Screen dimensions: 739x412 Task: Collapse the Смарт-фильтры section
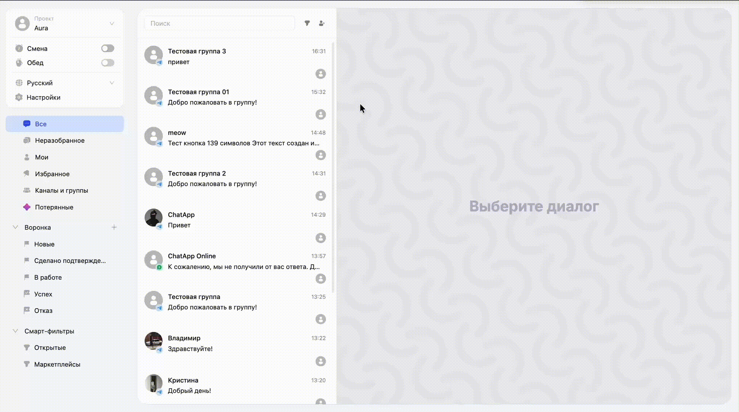[x=16, y=331]
